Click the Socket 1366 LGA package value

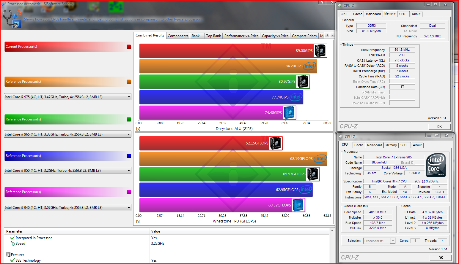coord(394,168)
